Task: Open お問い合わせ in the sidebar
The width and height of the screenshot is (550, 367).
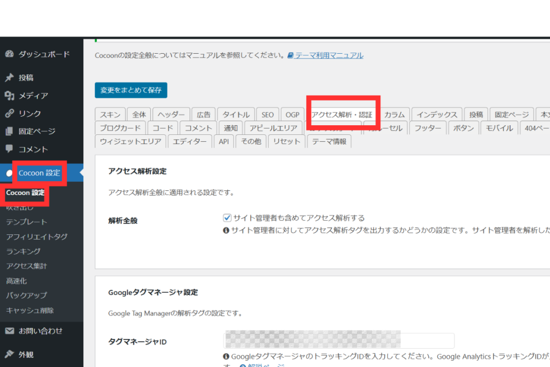Action: [41, 330]
